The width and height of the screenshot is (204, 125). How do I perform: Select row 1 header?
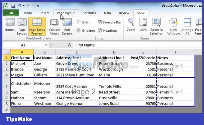point(7,58)
